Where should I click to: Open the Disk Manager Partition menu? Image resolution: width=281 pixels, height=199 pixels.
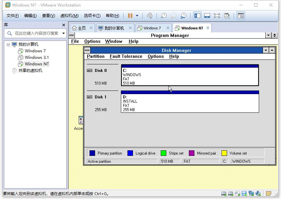pyautogui.click(x=95, y=57)
